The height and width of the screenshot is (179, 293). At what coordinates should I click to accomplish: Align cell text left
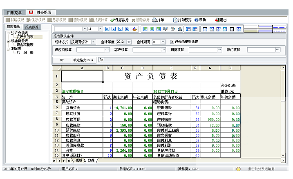point(145,29)
